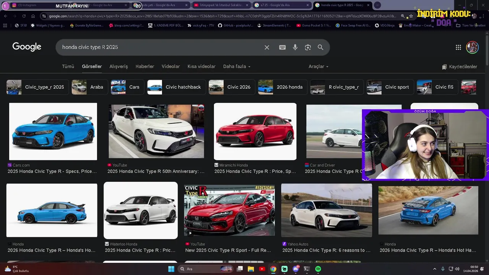This screenshot has height=275, width=489.
Task: Filter by the R civic_type_r chip
Action: click(337, 87)
